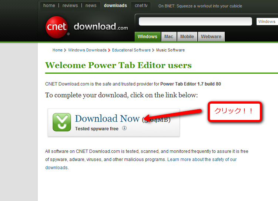Click the BNET workout promo headline
Viewport: 278px width, 201px height.
[x=200, y=6]
